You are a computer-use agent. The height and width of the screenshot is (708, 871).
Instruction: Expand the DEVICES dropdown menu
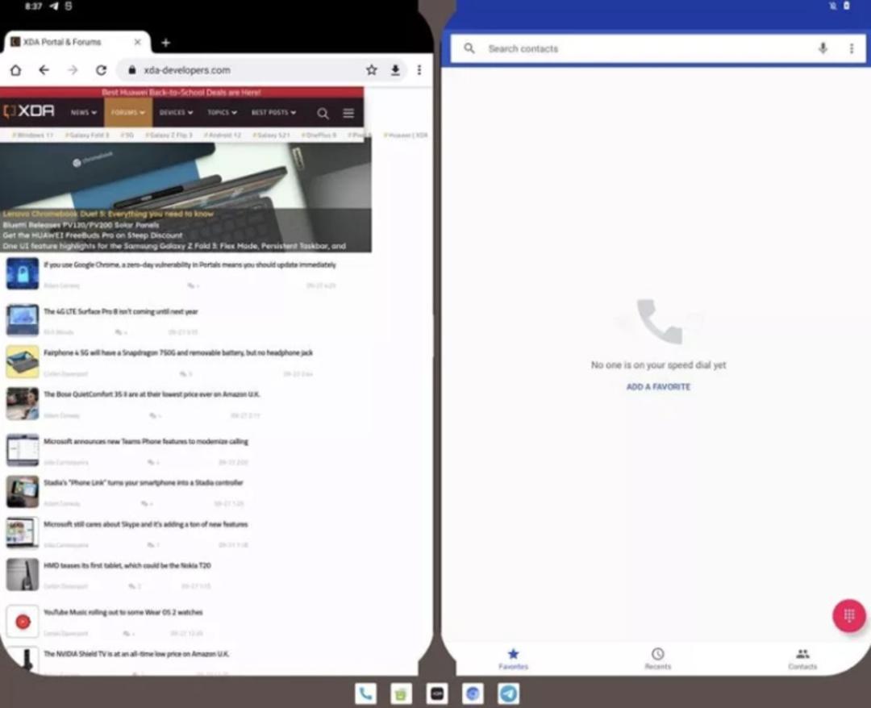[x=176, y=113]
